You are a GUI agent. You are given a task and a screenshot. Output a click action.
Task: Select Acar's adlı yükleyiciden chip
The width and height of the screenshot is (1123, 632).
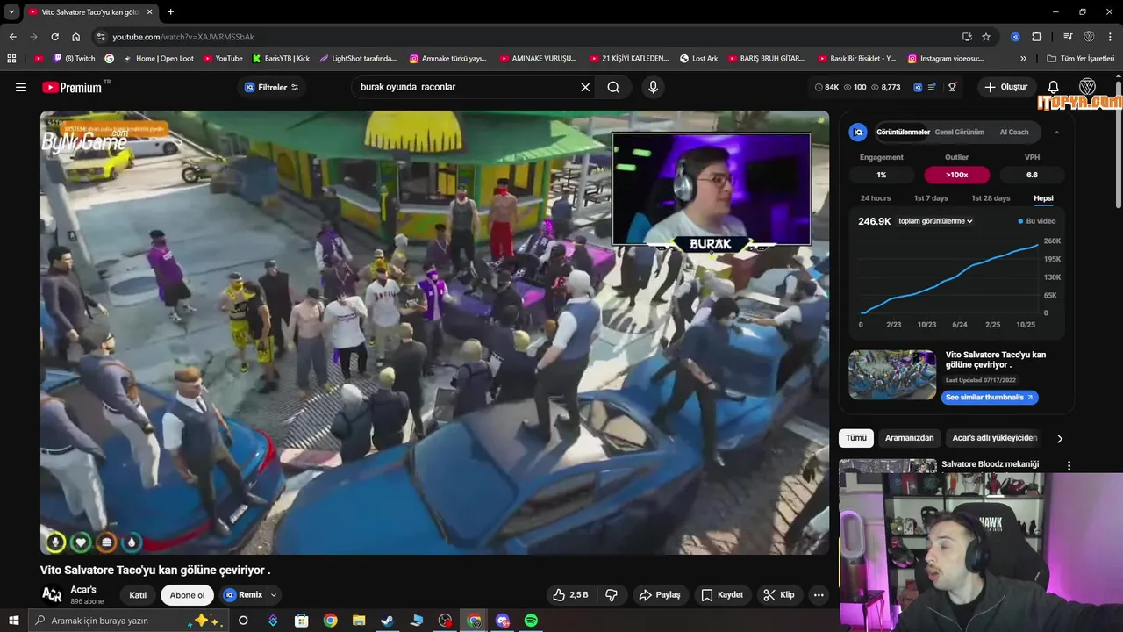tap(995, 438)
